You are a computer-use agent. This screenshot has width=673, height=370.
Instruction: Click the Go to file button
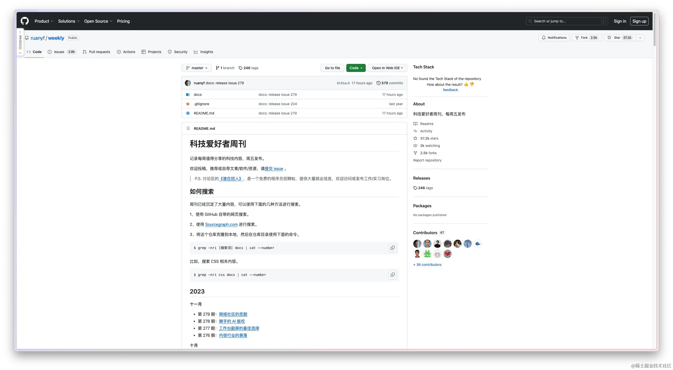tap(332, 68)
